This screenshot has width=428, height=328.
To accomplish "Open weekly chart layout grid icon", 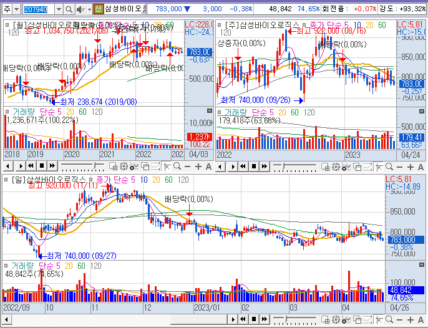I will [x=325, y=166].
